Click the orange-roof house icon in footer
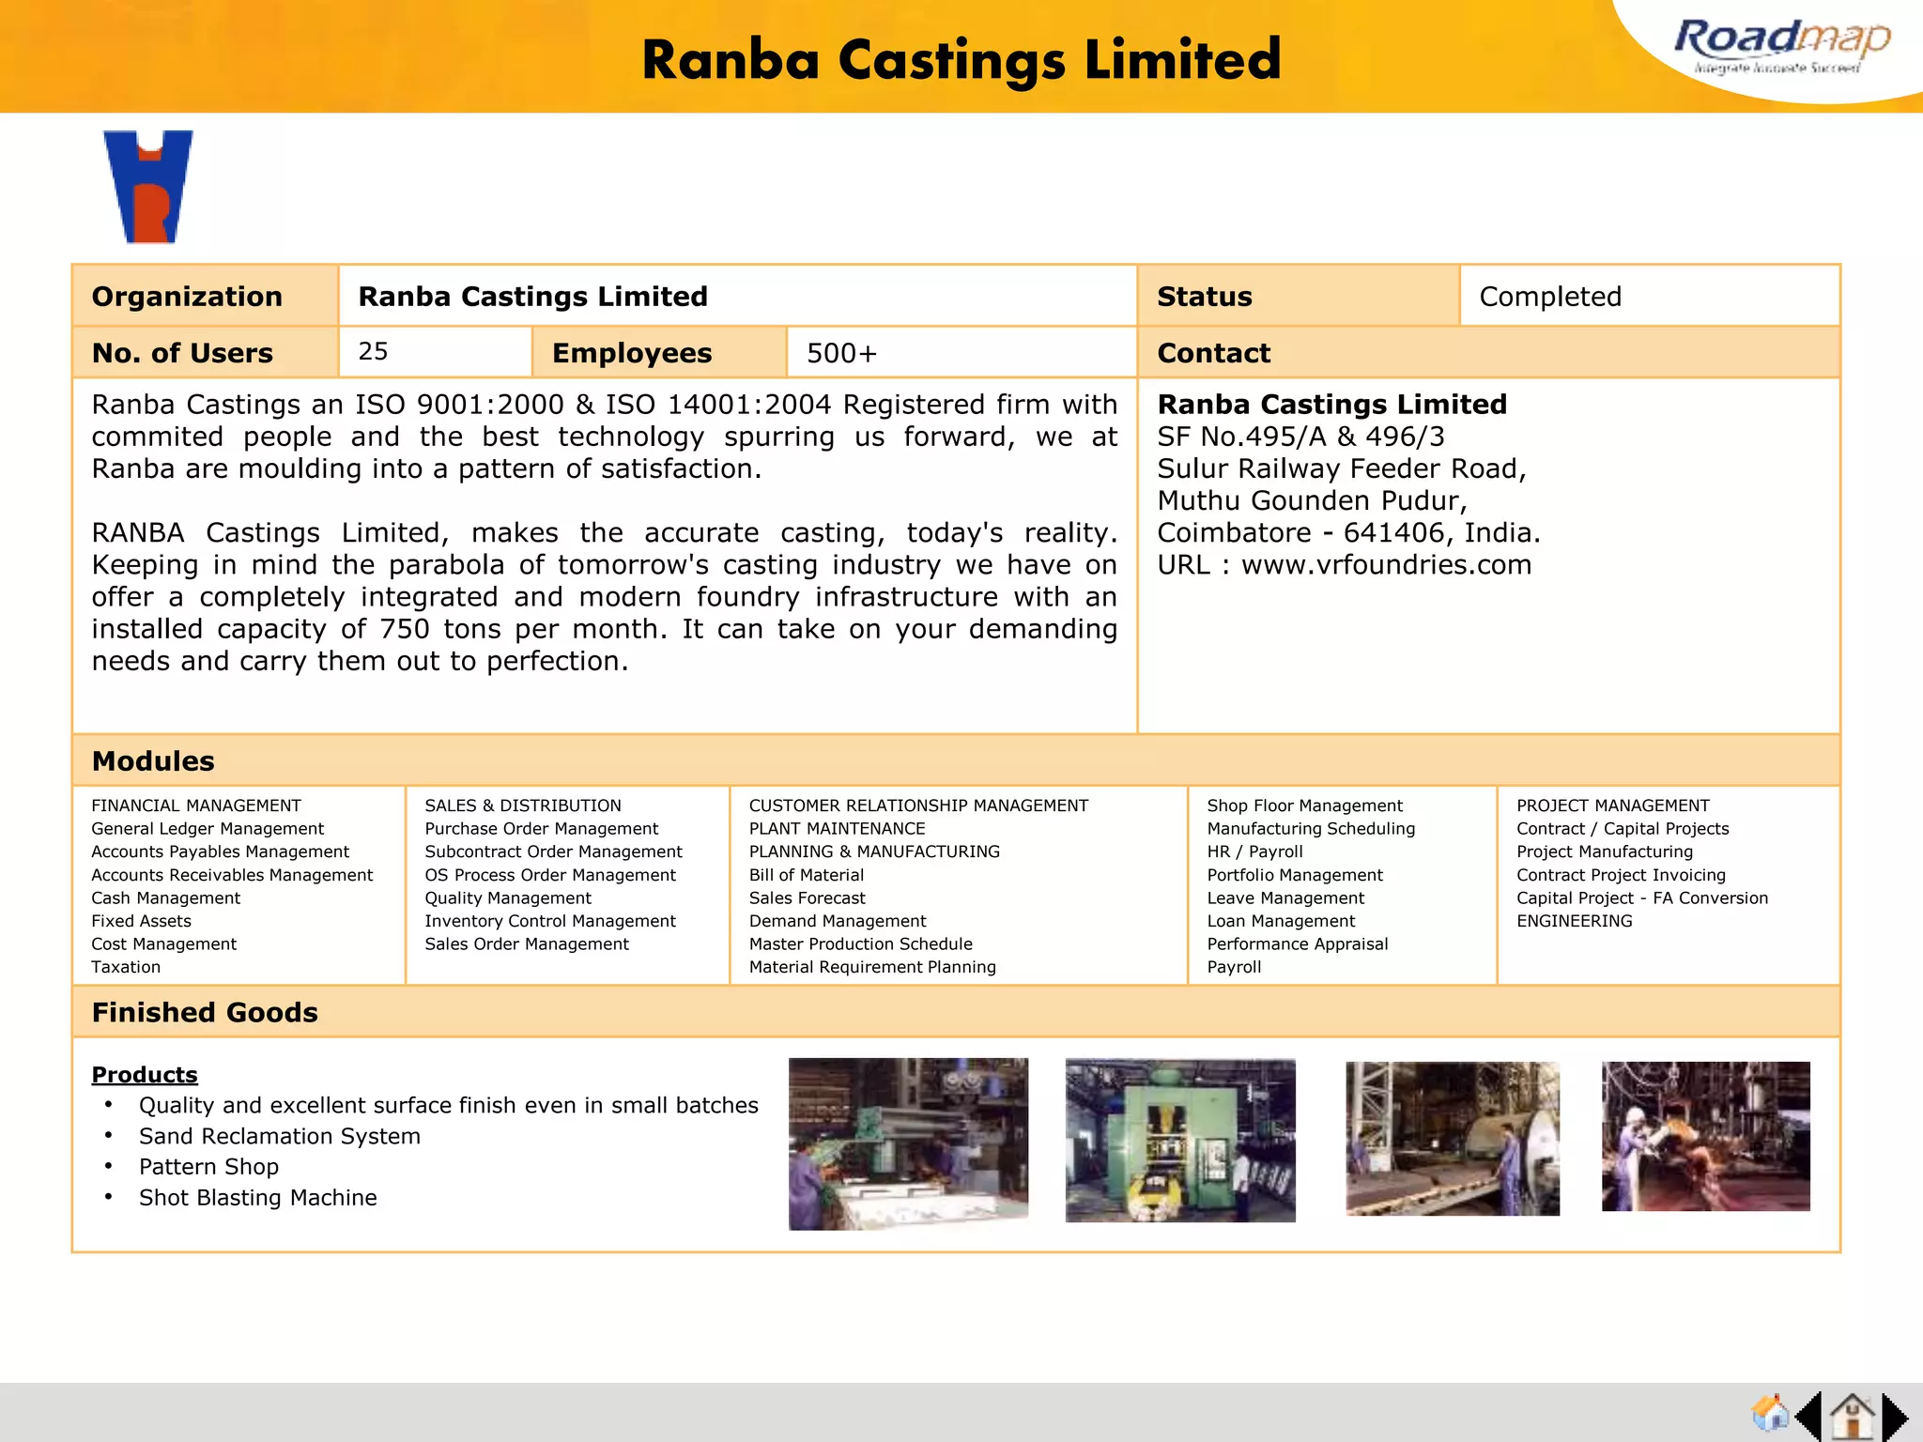Screen dimensions: 1923x1442 (1771, 1413)
